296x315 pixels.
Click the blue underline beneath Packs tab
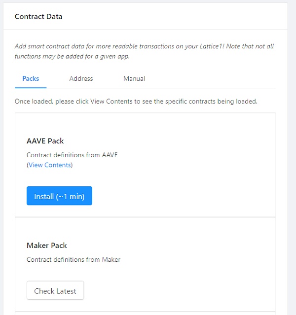[31, 87]
